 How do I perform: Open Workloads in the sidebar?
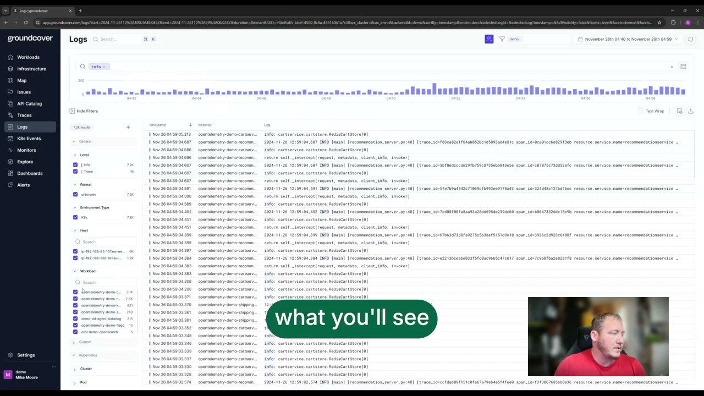(28, 57)
